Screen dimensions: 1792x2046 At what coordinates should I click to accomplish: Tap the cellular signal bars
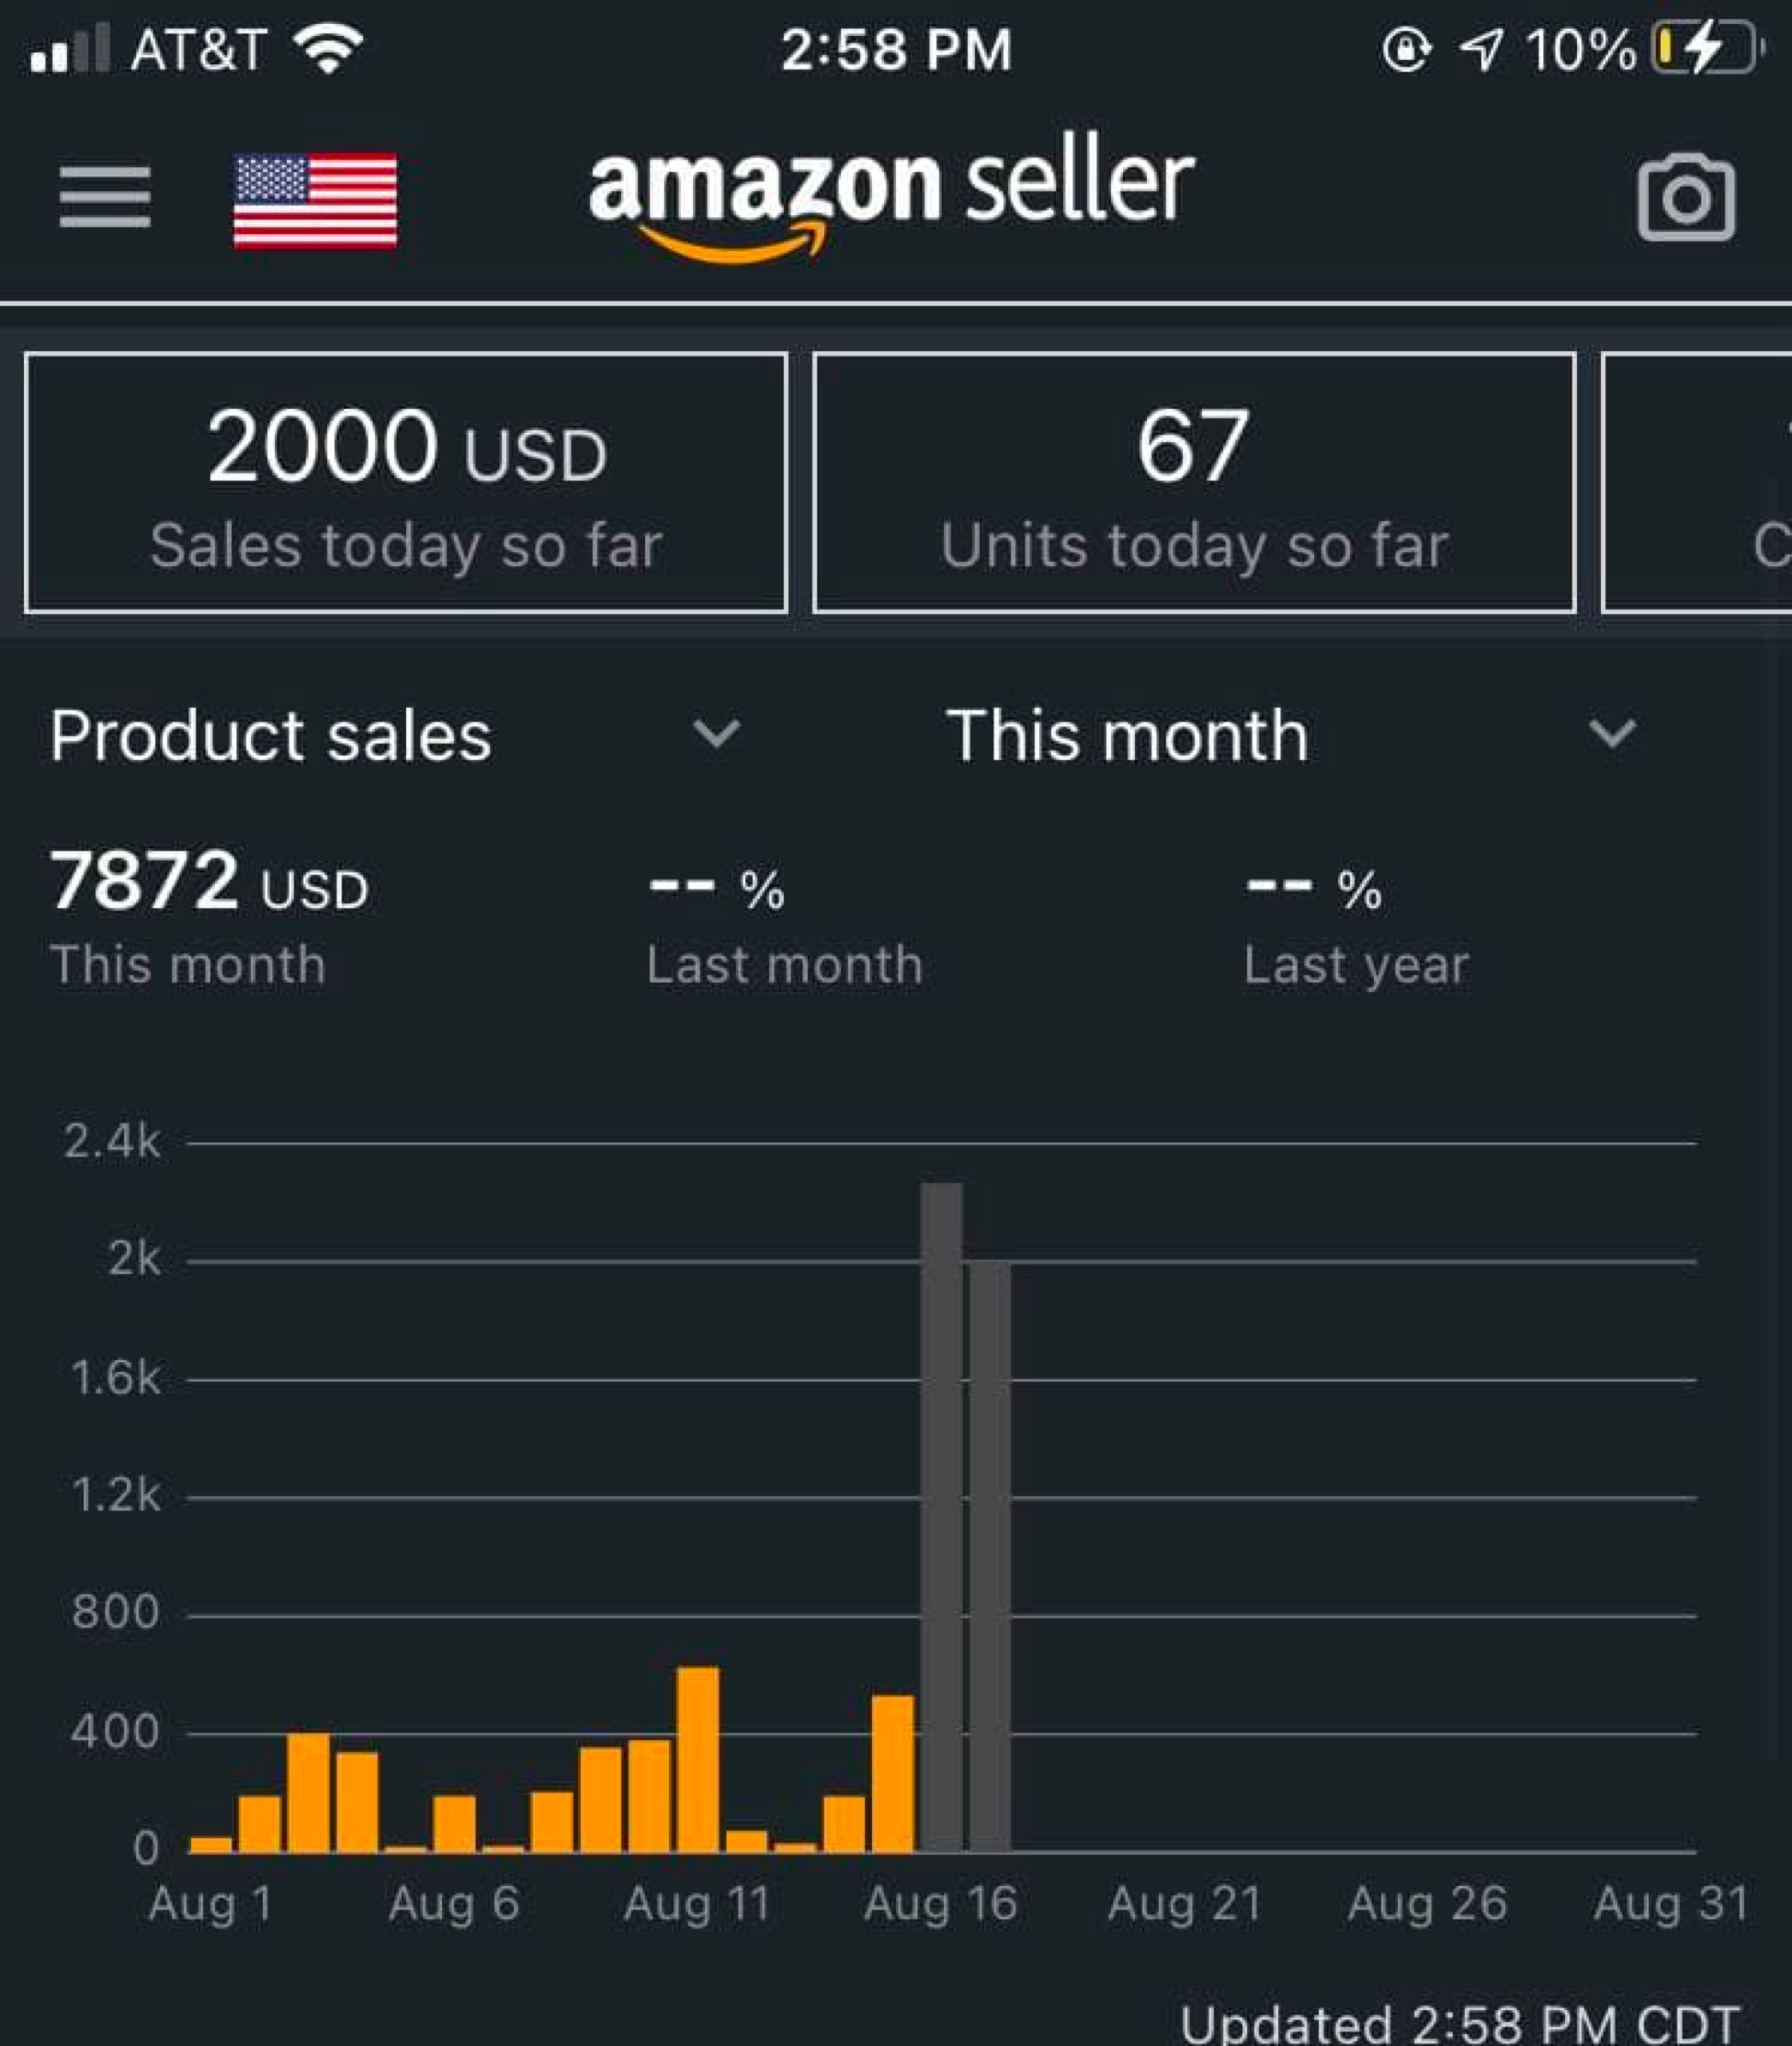tap(68, 48)
